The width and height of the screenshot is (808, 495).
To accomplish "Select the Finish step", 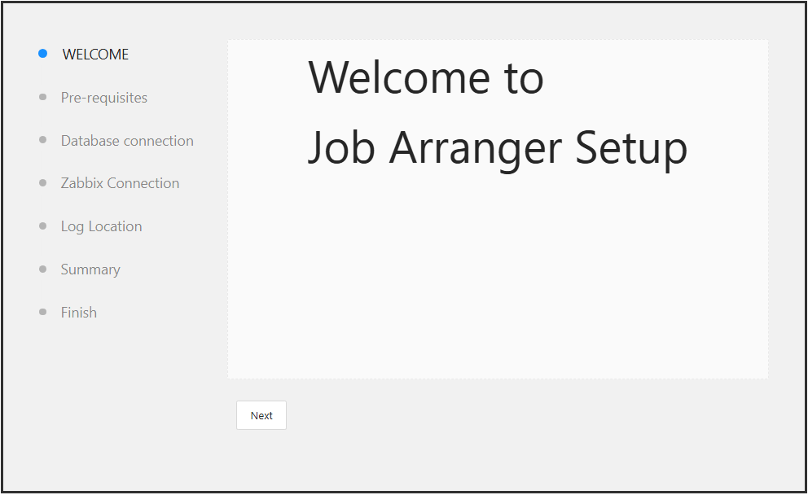I will point(79,312).
